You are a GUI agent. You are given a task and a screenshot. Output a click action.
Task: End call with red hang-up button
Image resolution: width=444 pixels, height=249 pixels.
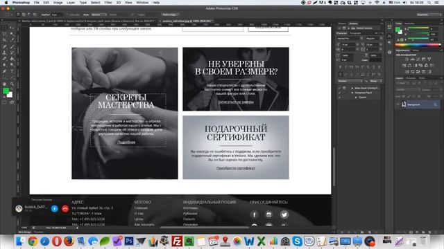point(65,209)
